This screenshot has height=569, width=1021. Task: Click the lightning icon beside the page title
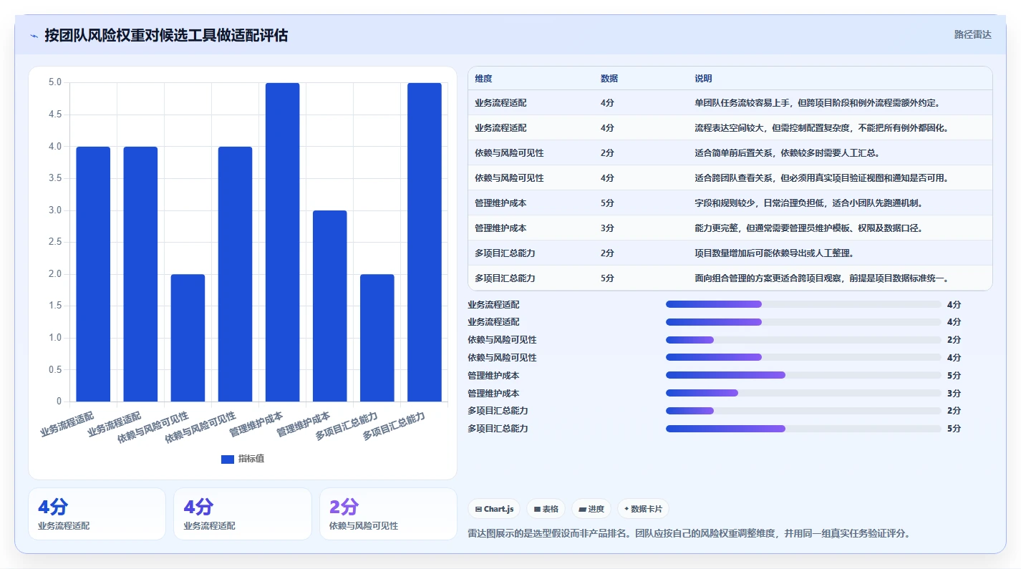pyautogui.click(x=34, y=36)
